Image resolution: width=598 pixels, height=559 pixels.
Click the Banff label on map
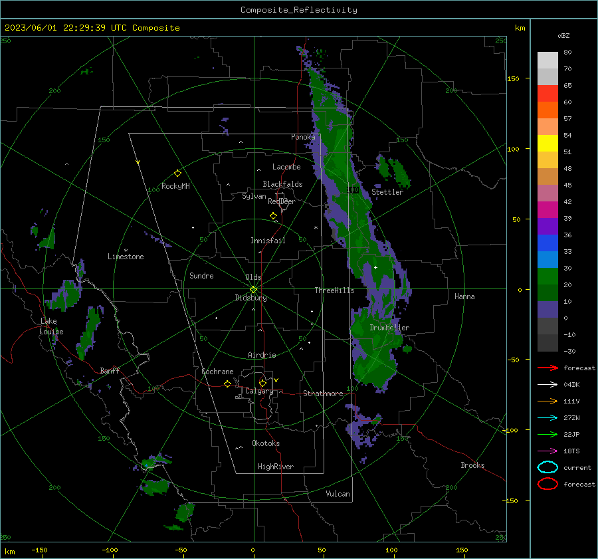tap(110, 370)
